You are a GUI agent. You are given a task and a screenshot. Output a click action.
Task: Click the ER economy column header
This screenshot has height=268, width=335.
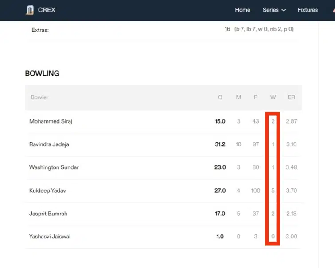pos(292,97)
